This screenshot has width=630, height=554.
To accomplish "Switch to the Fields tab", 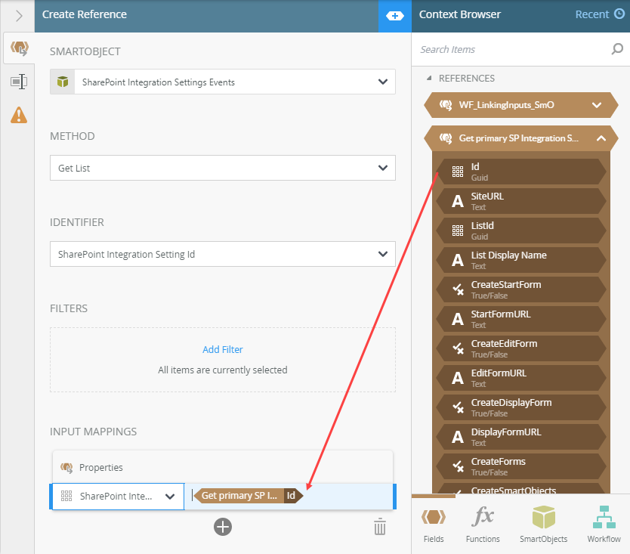I will tap(434, 525).
